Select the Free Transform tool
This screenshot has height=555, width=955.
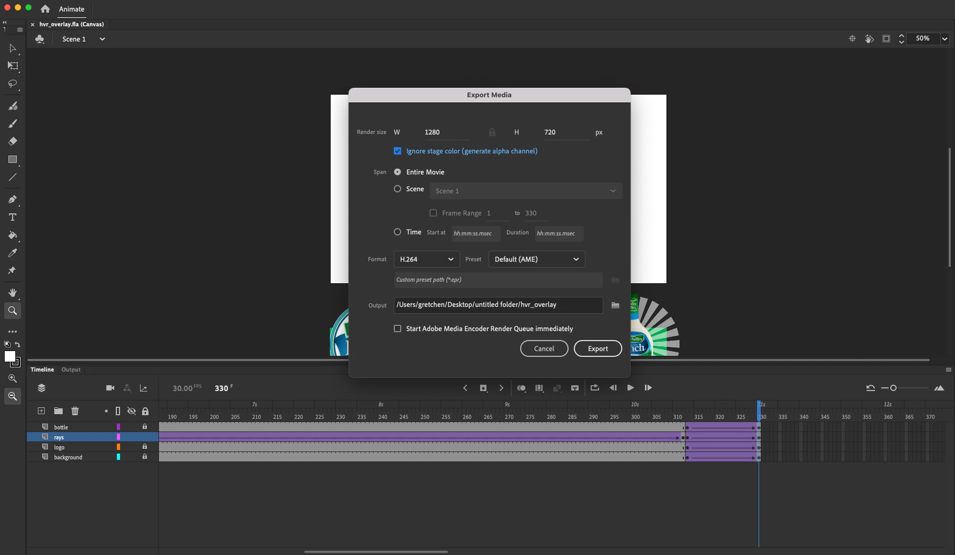[13, 66]
